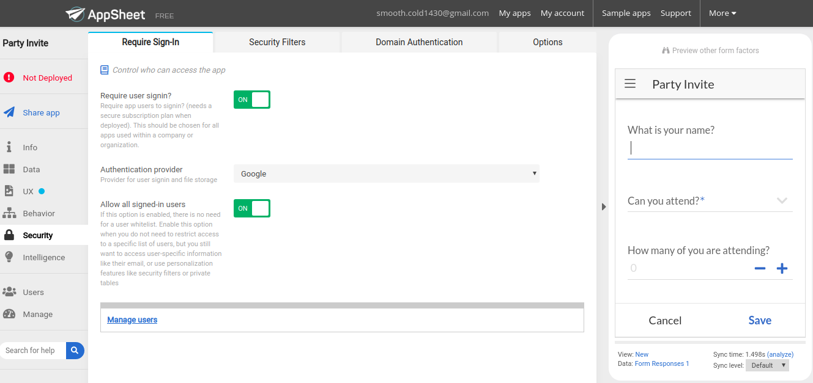Switch to the Domain Authentication tab

(x=419, y=42)
